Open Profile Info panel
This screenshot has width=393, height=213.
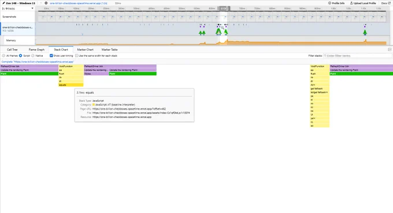[x=336, y=3]
